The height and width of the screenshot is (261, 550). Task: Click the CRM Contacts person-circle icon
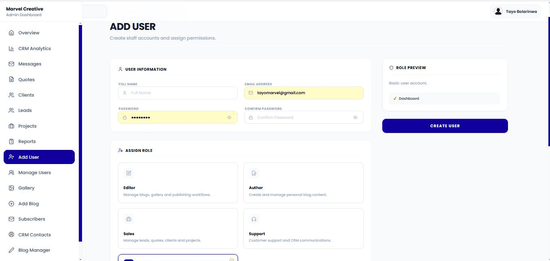click(x=11, y=235)
